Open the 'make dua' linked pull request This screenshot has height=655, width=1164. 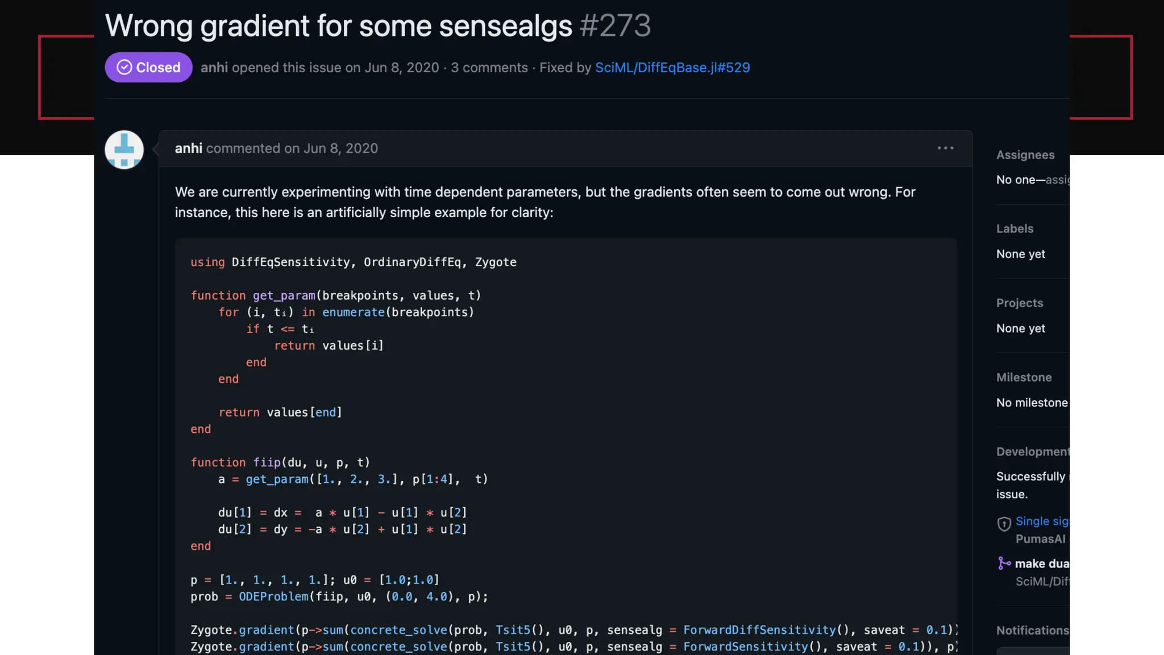click(x=1042, y=563)
